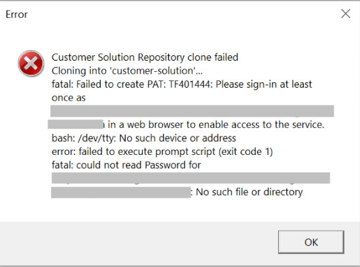Click the short redacted bar before "in a web browser"
Image resolution: width=360 pixels, height=267 pixels.
pyautogui.click(x=76, y=124)
